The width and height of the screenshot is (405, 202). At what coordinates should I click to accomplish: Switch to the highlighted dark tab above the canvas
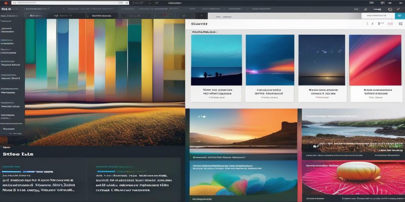point(102,16)
